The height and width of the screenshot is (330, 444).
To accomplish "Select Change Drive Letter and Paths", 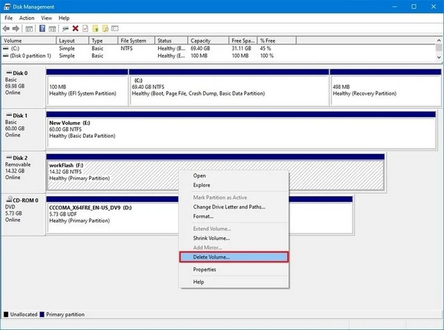I will [x=234, y=207].
